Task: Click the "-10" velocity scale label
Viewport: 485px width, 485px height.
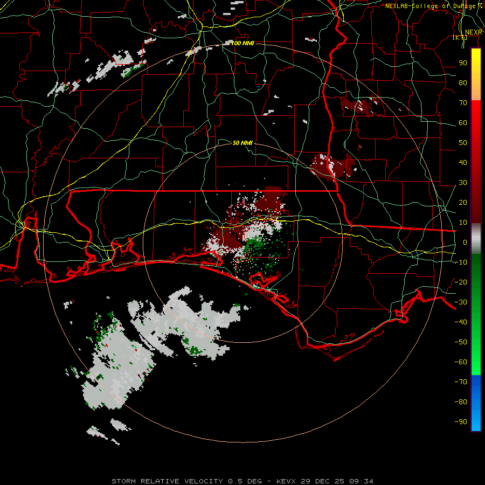Action: 461,262
